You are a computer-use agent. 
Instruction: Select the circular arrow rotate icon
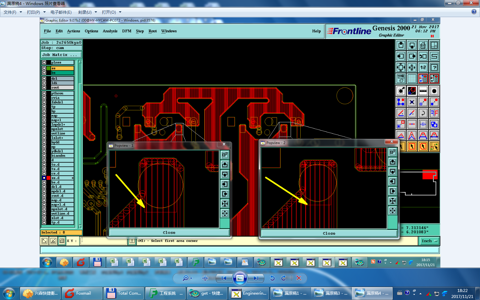(x=423, y=113)
